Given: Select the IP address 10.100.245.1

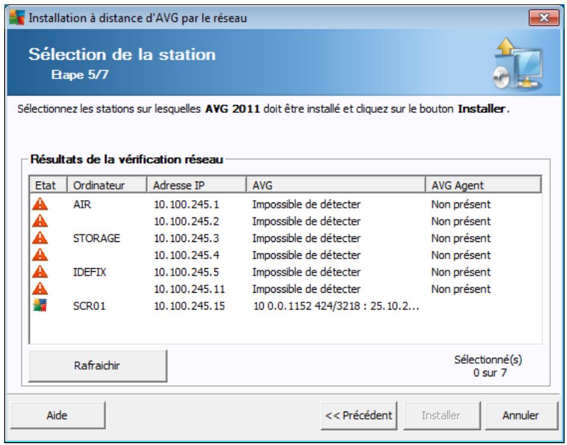Looking at the screenshot, I should tap(187, 204).
